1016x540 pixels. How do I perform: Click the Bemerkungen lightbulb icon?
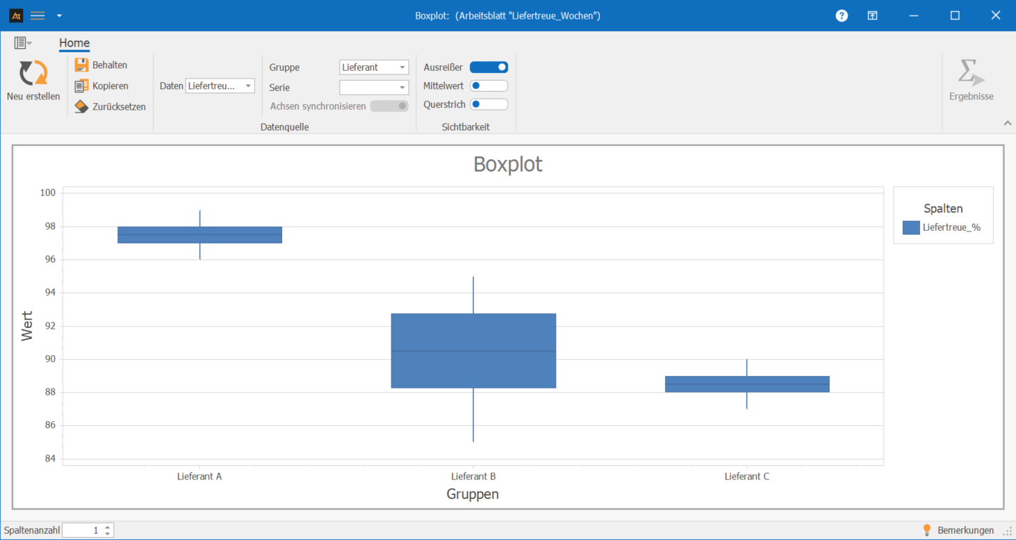pyautogui.click(x=926, y=530)
